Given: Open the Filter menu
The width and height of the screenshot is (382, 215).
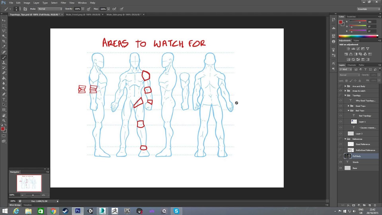Looking at the screenshot, I should pyautogui.click(x=63, y=3).
